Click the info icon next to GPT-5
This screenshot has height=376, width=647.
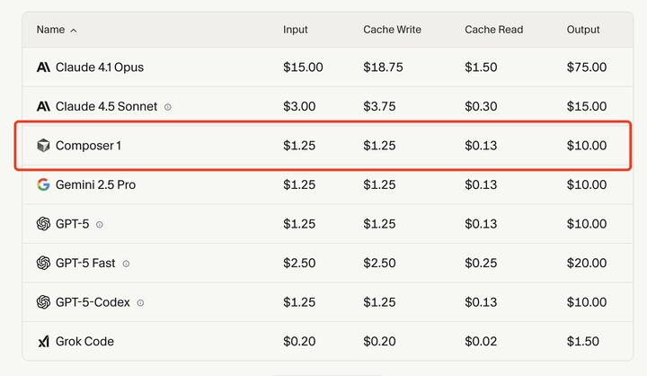(100, 224)
